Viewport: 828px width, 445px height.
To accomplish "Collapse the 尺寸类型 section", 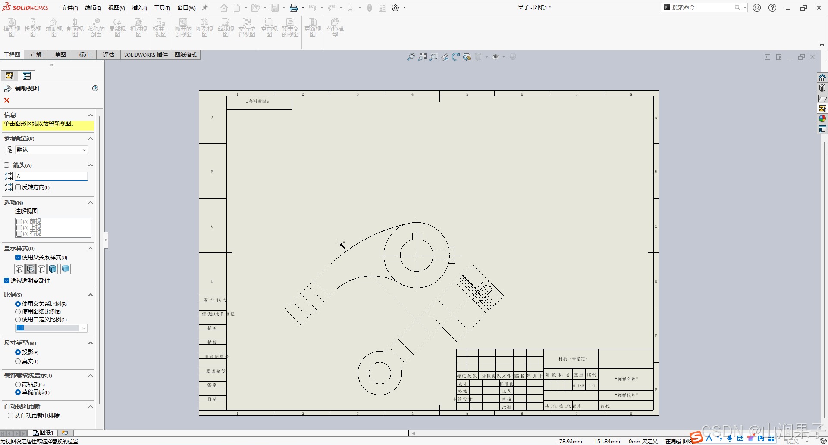I will click(91, 343).
